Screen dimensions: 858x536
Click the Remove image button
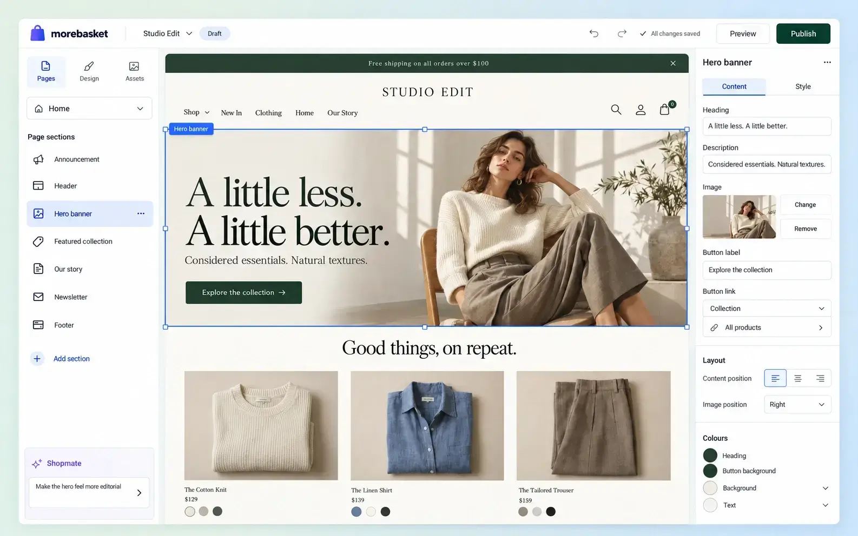pos(806,229)
